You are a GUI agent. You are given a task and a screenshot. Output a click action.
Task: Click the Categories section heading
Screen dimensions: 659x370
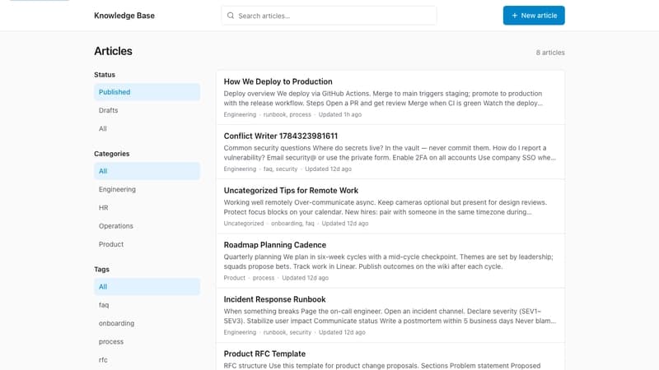coord(112,154)
